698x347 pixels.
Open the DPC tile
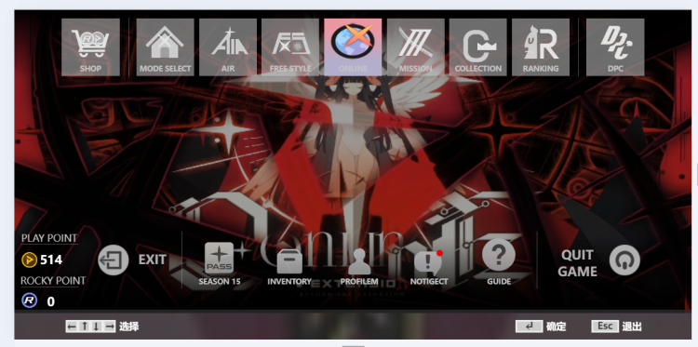coord(615,47)
